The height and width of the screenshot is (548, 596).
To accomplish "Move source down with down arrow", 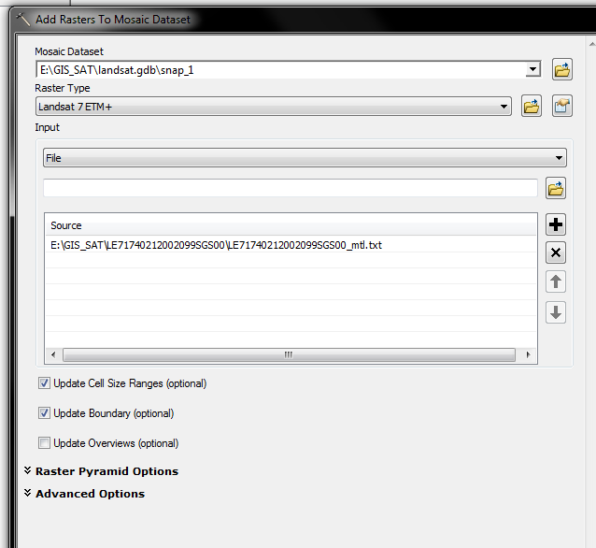I will (x=555, y=312).
